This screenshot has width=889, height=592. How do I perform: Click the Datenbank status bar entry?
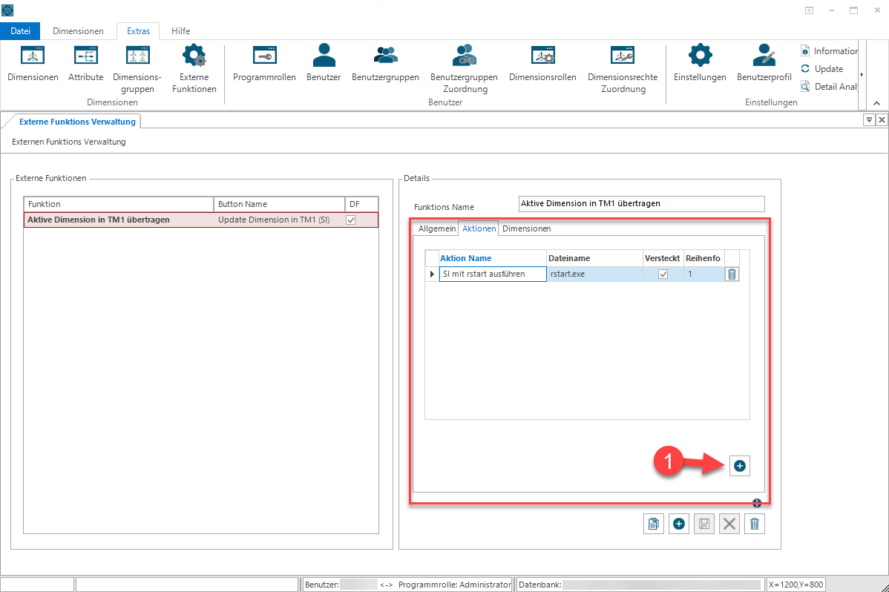point(640,585)
